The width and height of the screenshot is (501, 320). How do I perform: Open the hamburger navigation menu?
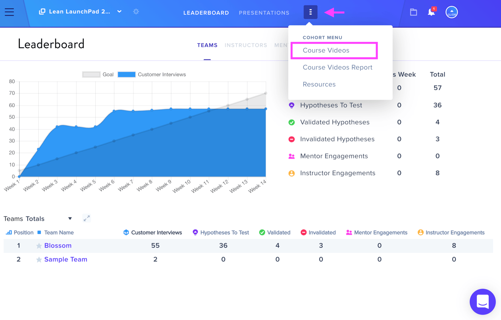click(x=9, y=12)
